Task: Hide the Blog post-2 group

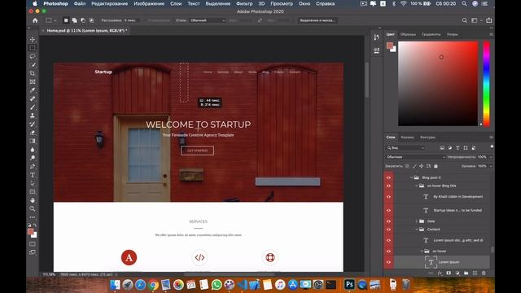Action: click(388, 177)
